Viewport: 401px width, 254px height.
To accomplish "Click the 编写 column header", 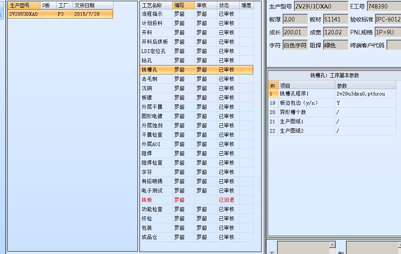I will pos(183,5).
